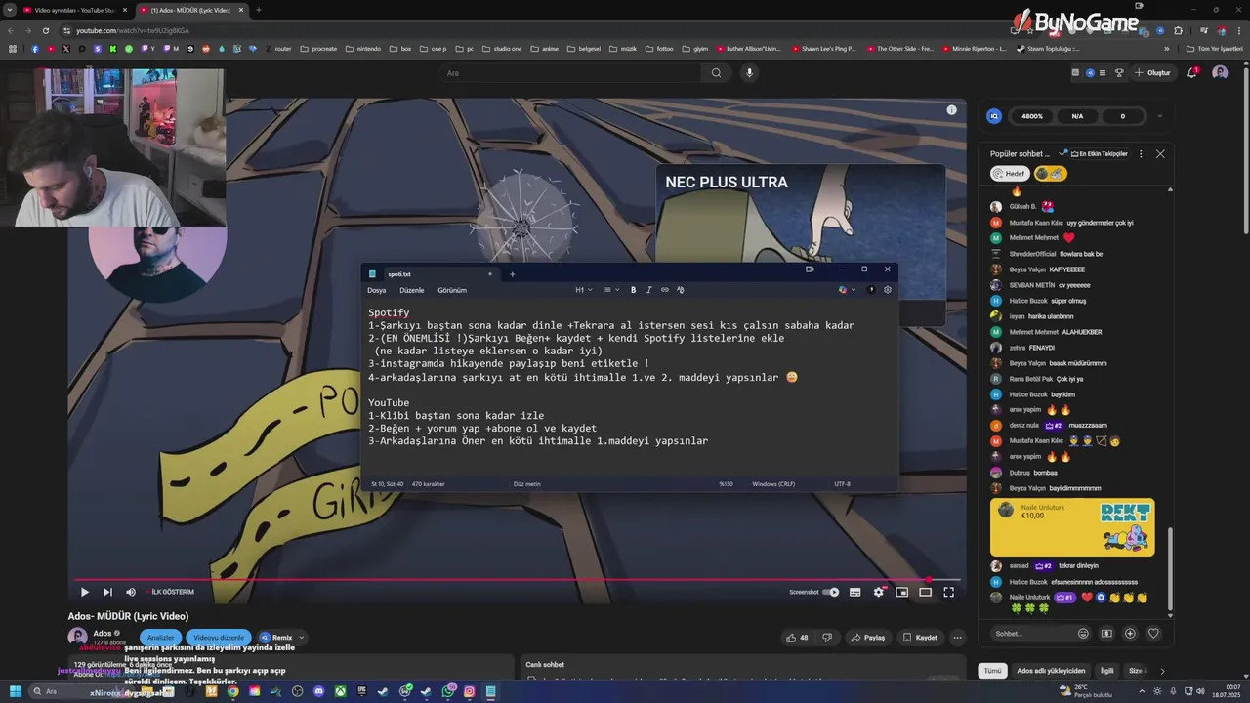Image resolution: width=1250 pixels, height=703 pixels.
Task: Open Görünüm menu in Notepad
Action: tap(452, 290)
